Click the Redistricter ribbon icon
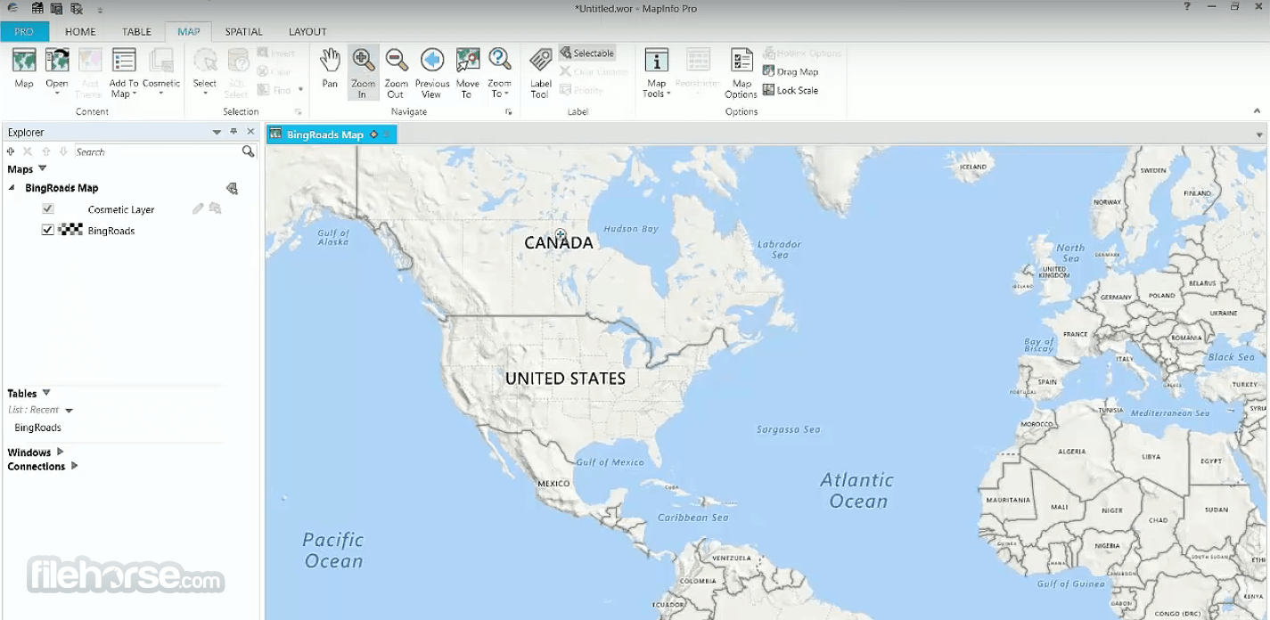 (698, 60)
